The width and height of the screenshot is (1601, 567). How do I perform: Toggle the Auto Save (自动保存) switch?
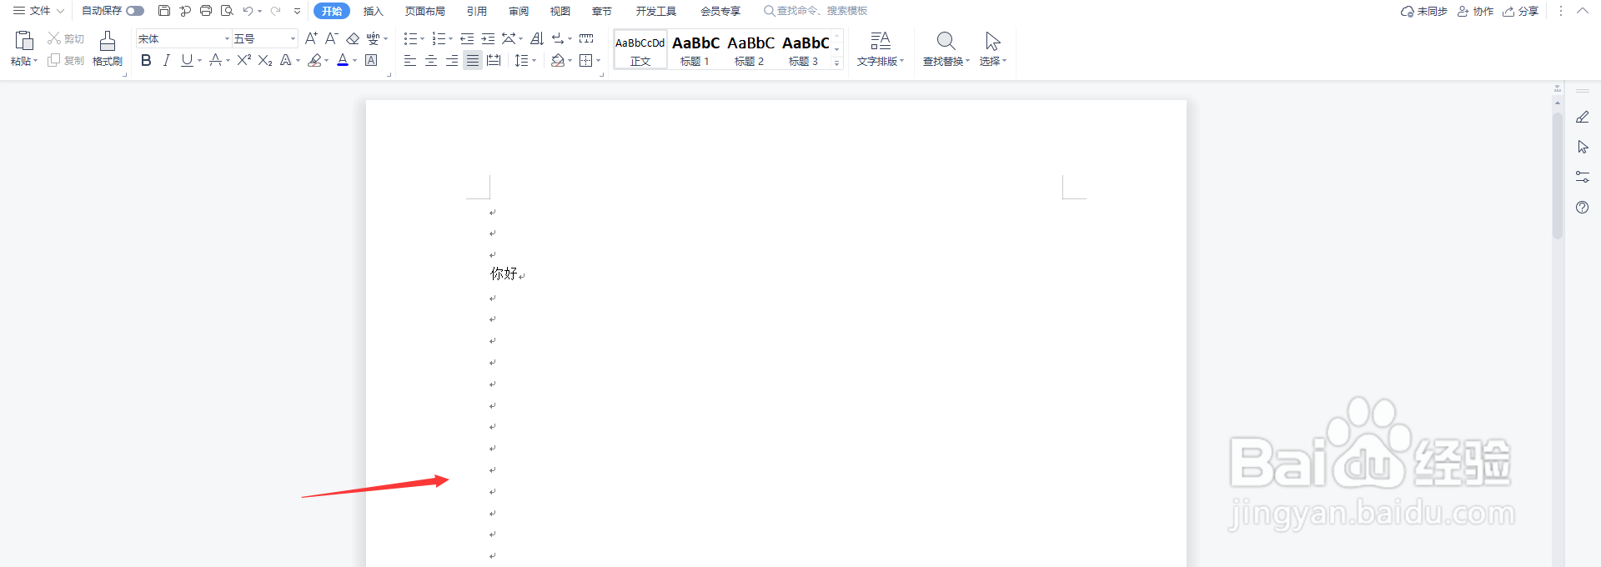(x=135, y=11)
